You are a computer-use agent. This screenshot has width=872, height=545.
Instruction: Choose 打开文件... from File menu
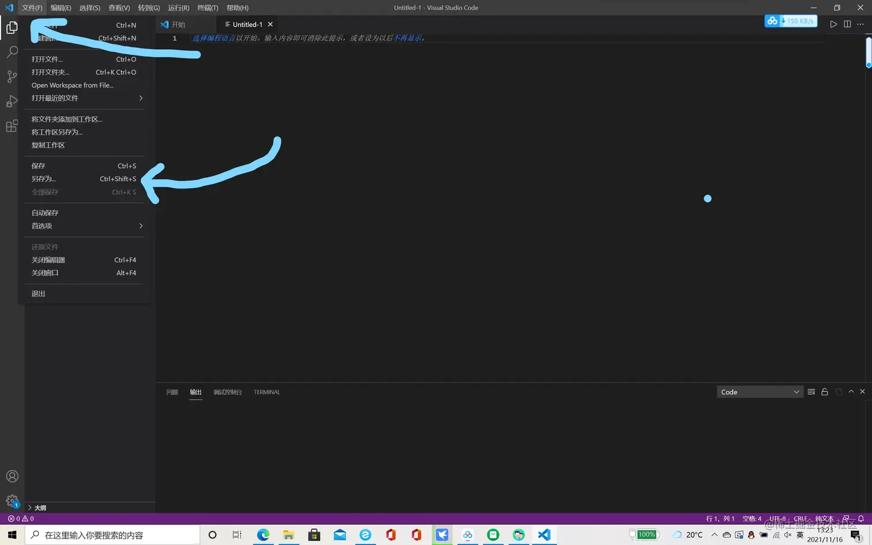[84, 59]
